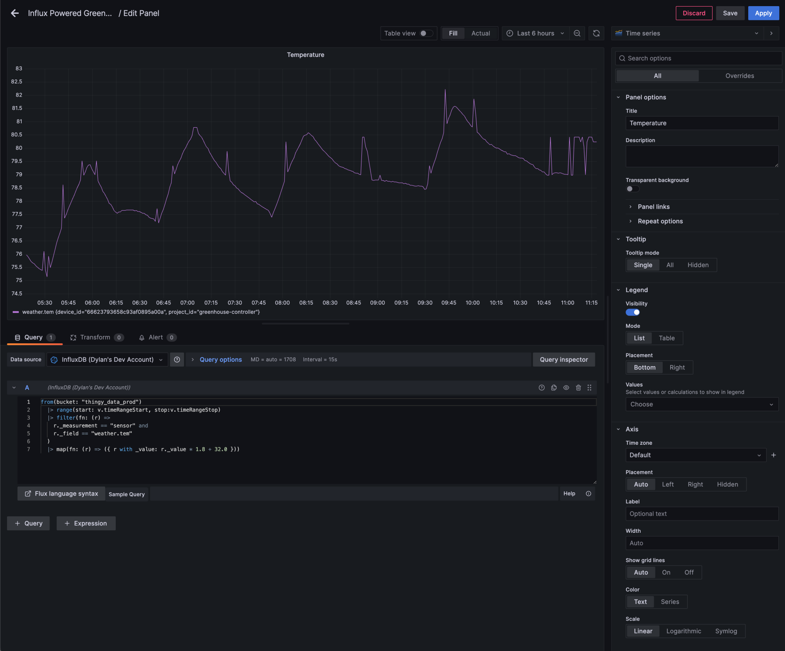Zoom out the time range with magnifier icon
The height and width of the screenshot is (651, 785).
[576, 33]
